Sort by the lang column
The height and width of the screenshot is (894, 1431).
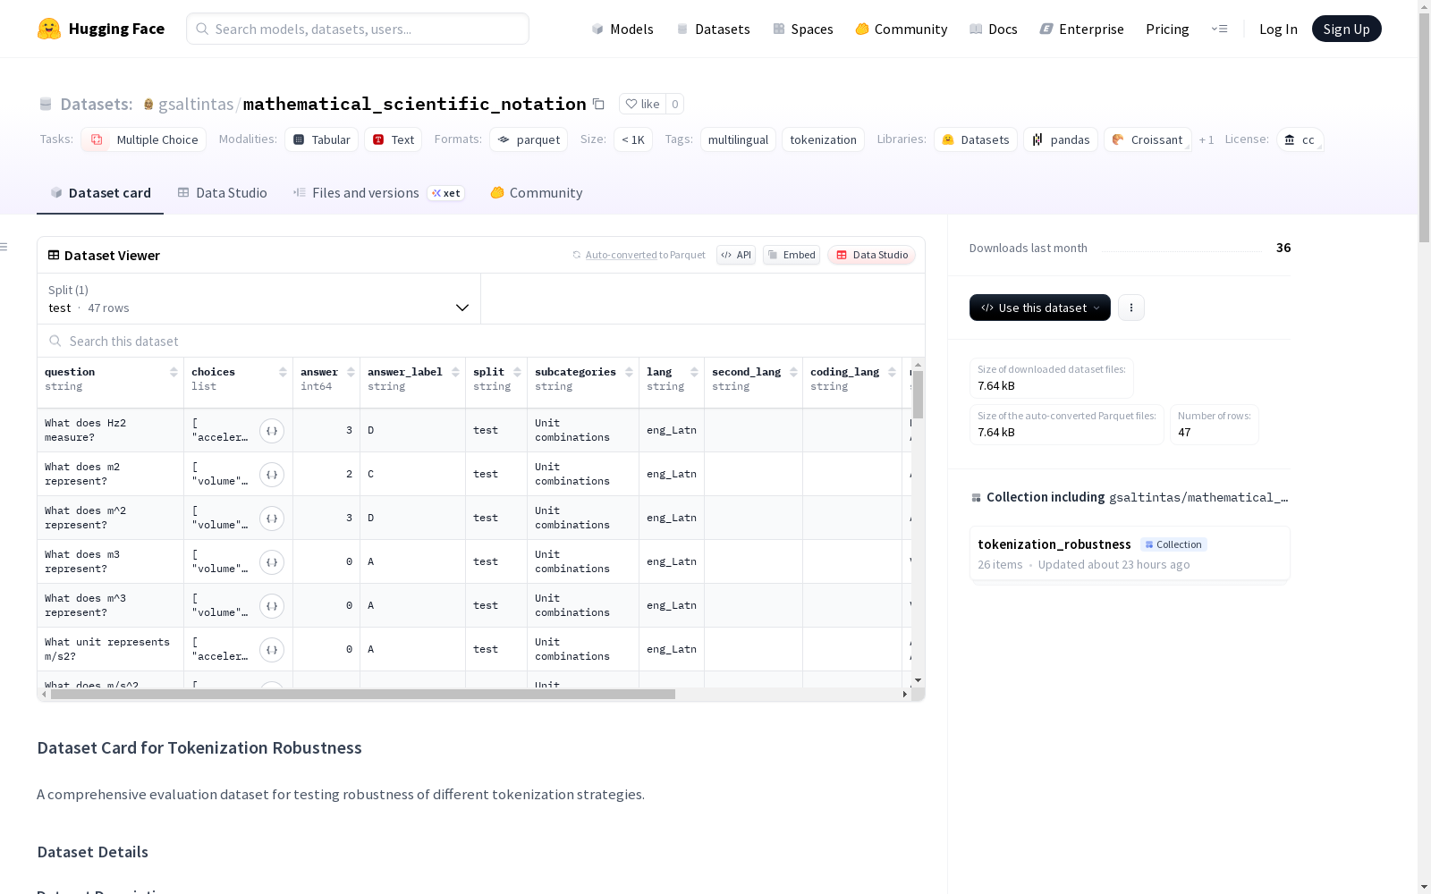694,372
